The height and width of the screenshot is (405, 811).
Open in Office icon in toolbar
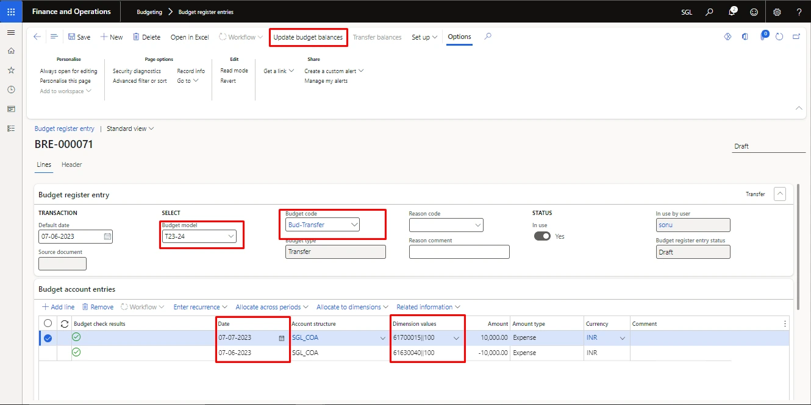(745, 37)
